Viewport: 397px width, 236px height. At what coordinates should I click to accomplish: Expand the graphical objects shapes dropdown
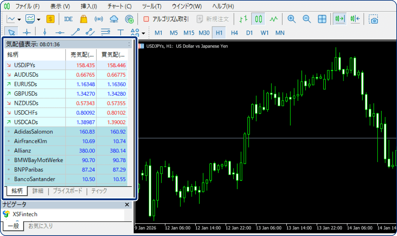[x=143, y=33]
